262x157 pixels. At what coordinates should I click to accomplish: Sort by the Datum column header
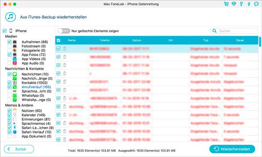pos(137,40)
